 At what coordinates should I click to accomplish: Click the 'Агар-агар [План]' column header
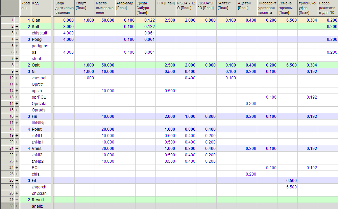[x=125, y=8]
